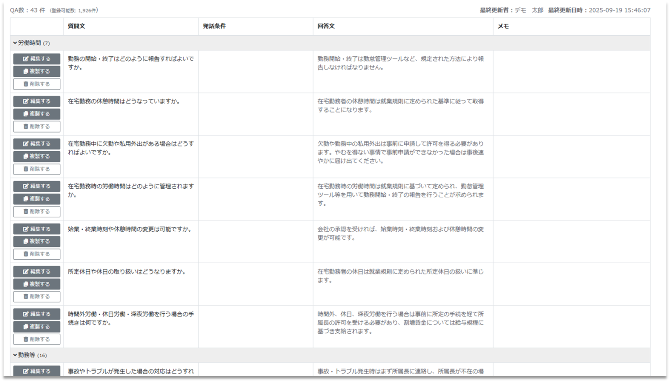670x382 pixels.
Task: Collapse the 労働時間 category group
Action: pos(15,43)
